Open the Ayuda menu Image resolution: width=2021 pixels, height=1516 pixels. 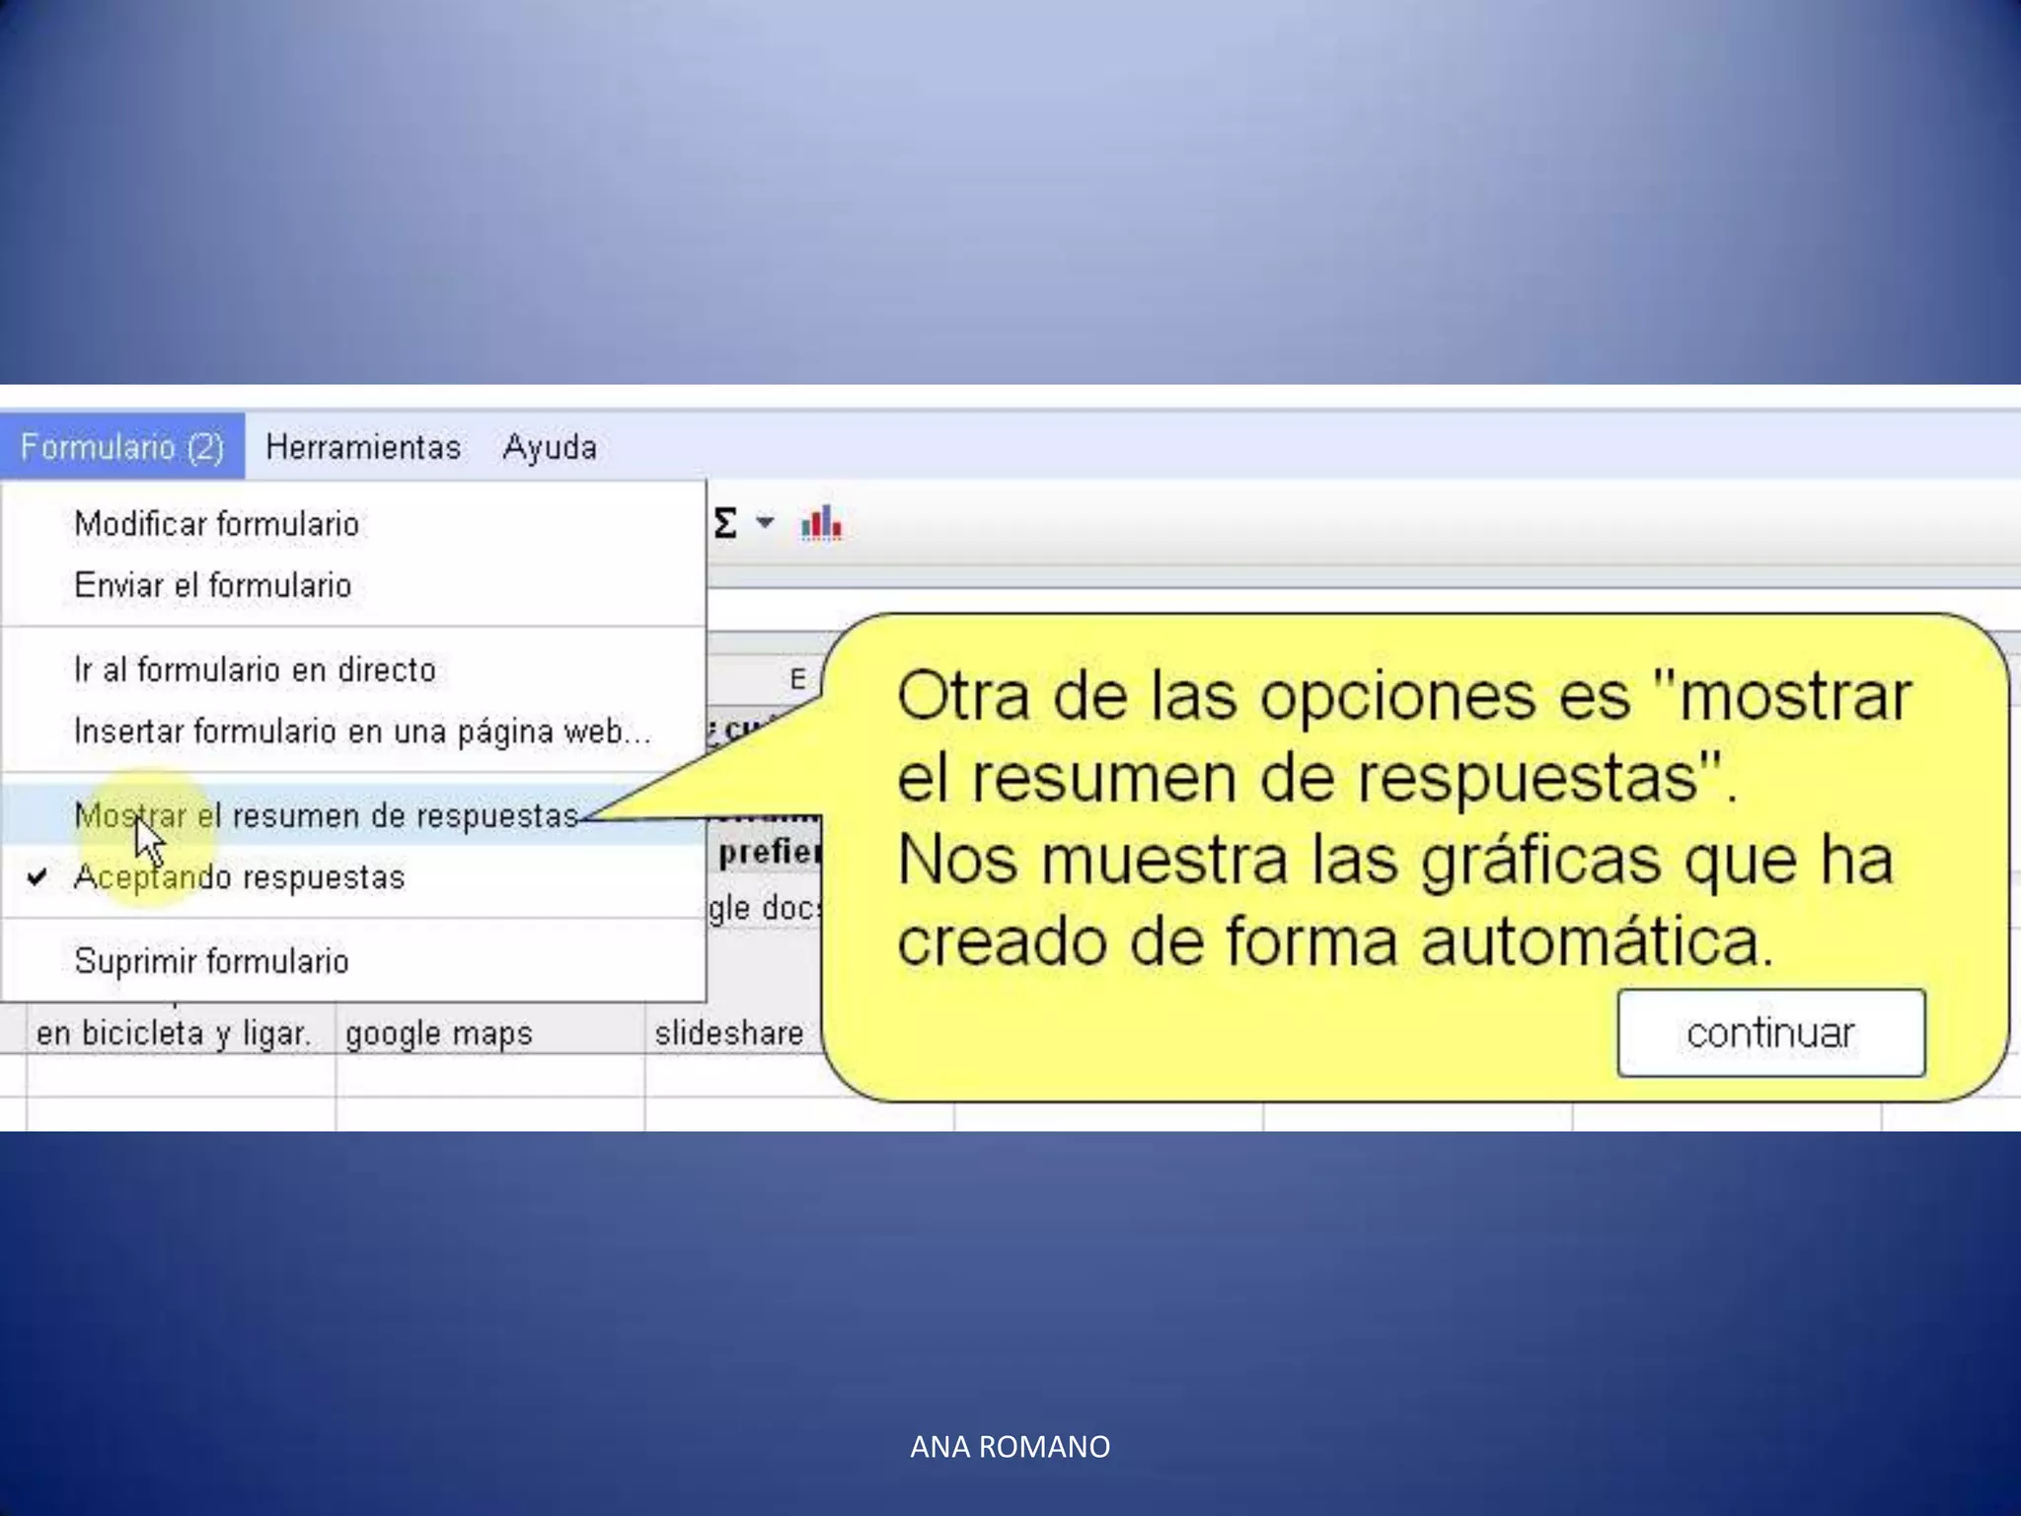[x=550, y=447]
